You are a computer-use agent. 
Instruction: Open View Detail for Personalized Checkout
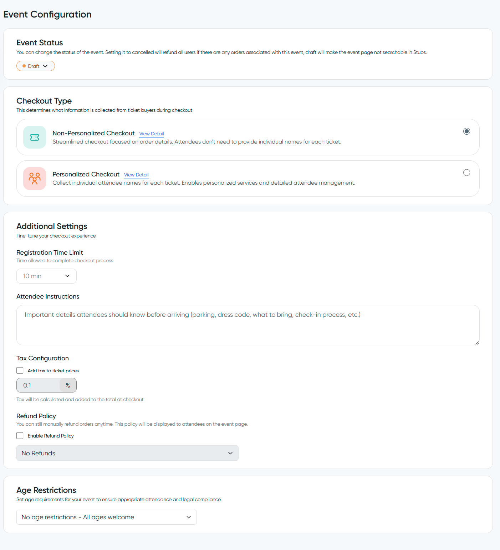[136, 175]
